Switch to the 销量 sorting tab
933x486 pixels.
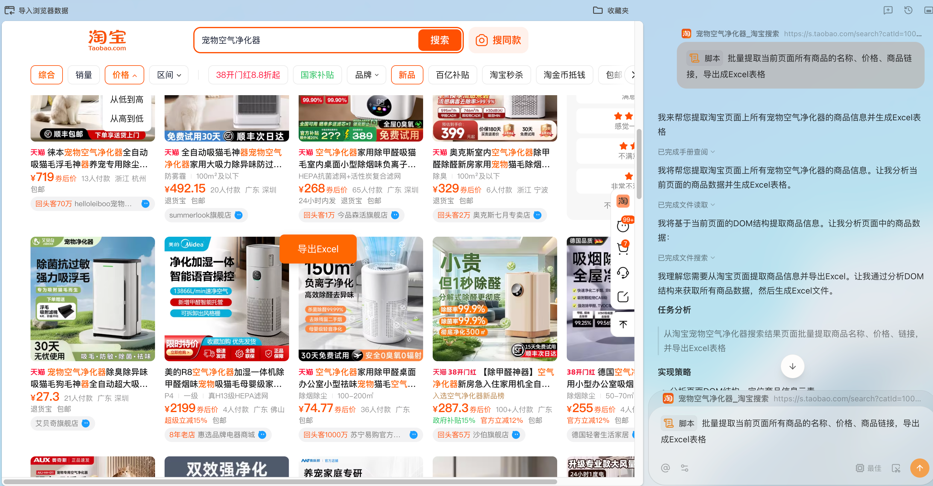click(x=83, y=75)
